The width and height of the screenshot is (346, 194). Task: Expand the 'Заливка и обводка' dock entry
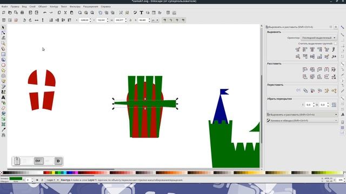(302, 121)
